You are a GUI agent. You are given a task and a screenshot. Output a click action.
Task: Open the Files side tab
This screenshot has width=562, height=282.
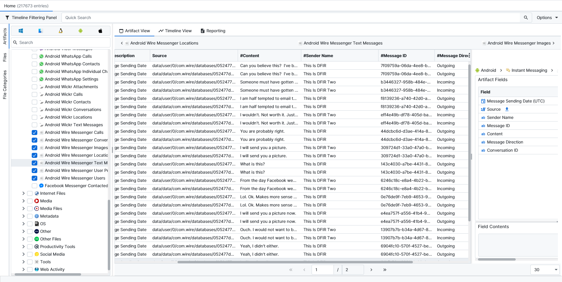(5, 57)
